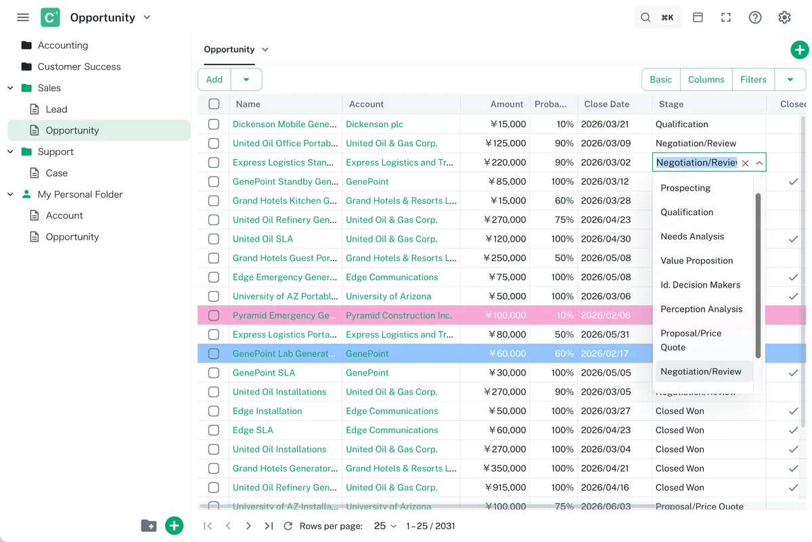Open the help question mark icon
This screenshot has width=812, height=542.
pos(755,18)
